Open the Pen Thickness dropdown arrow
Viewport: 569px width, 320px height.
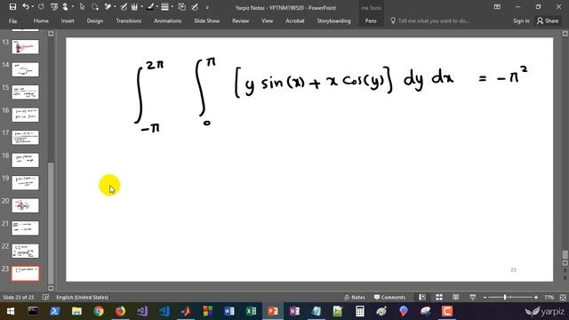172,7
